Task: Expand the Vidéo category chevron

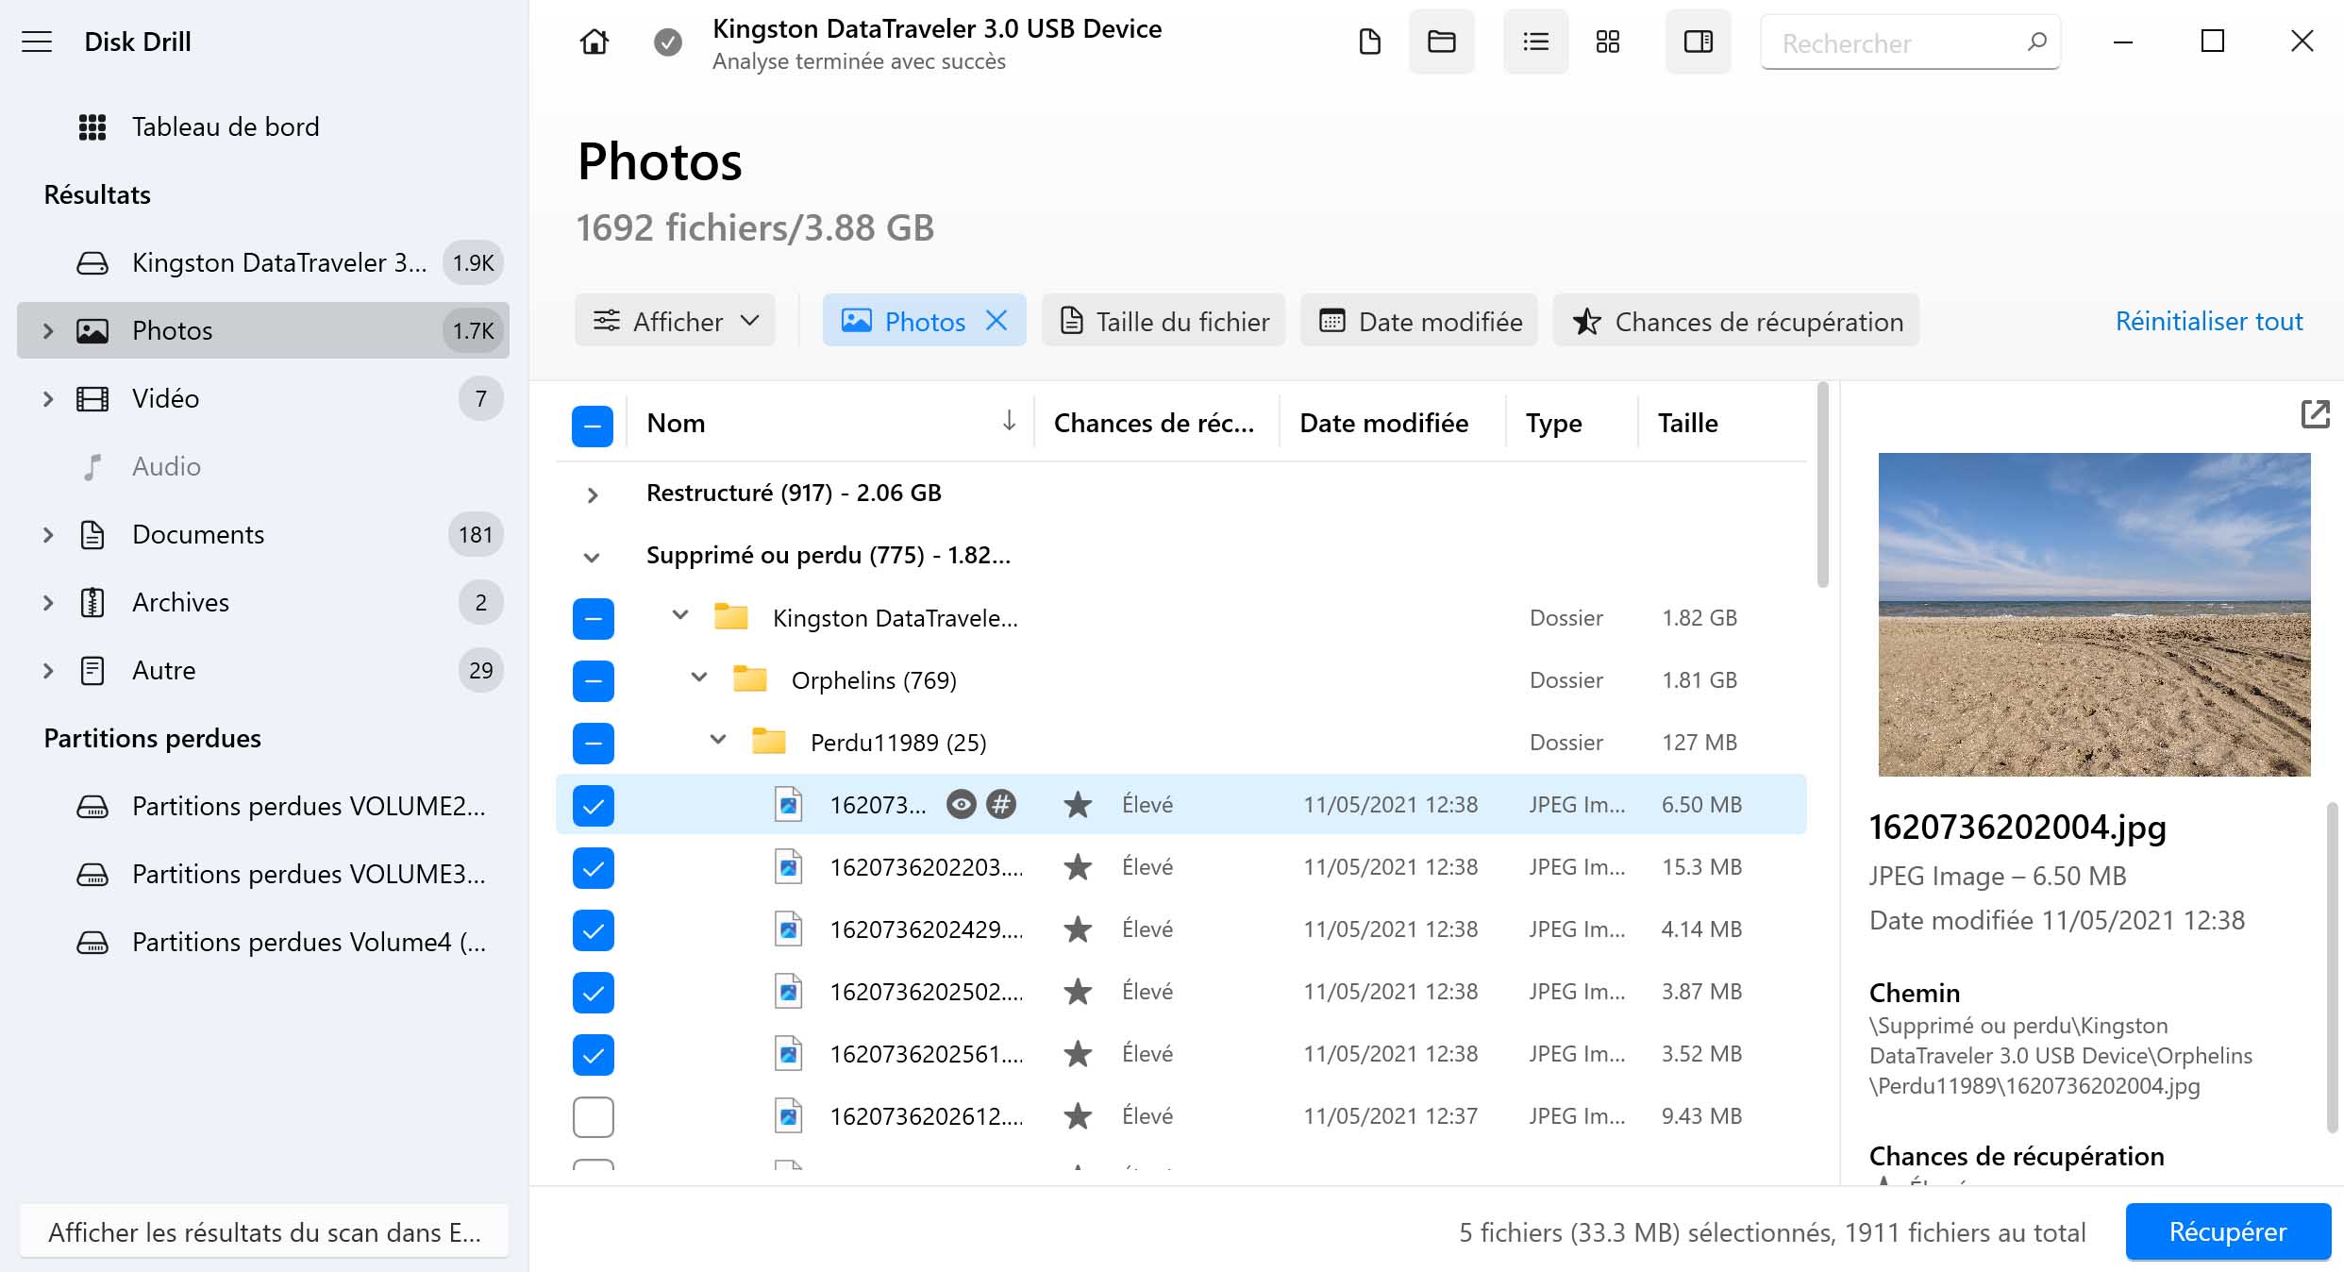Action: coord(48,398)
